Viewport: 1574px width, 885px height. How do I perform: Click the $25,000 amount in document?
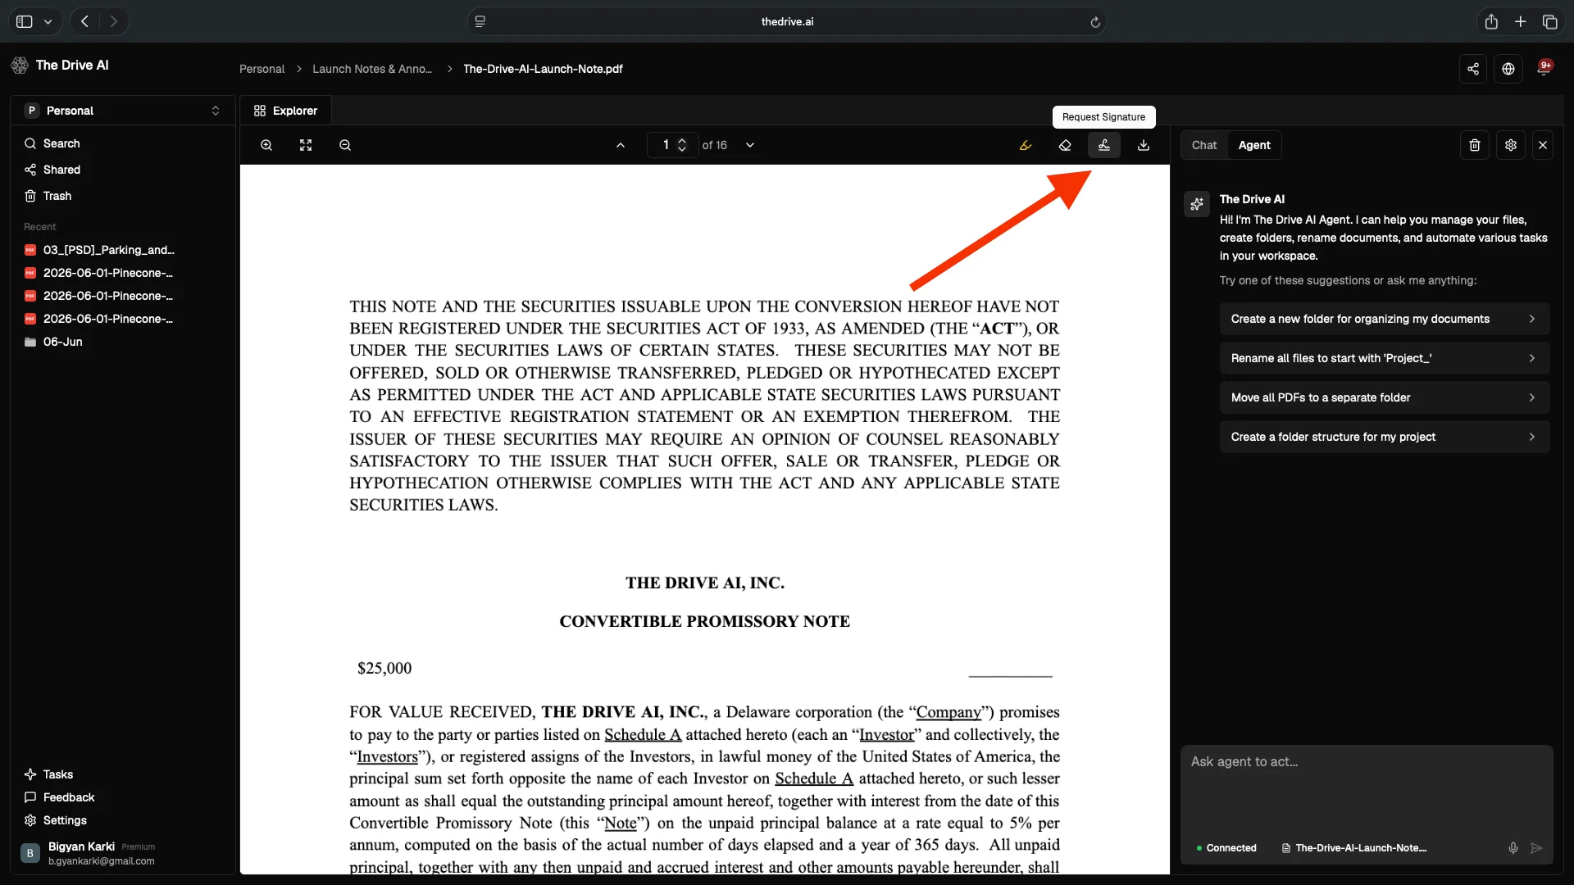coord(384,668)
